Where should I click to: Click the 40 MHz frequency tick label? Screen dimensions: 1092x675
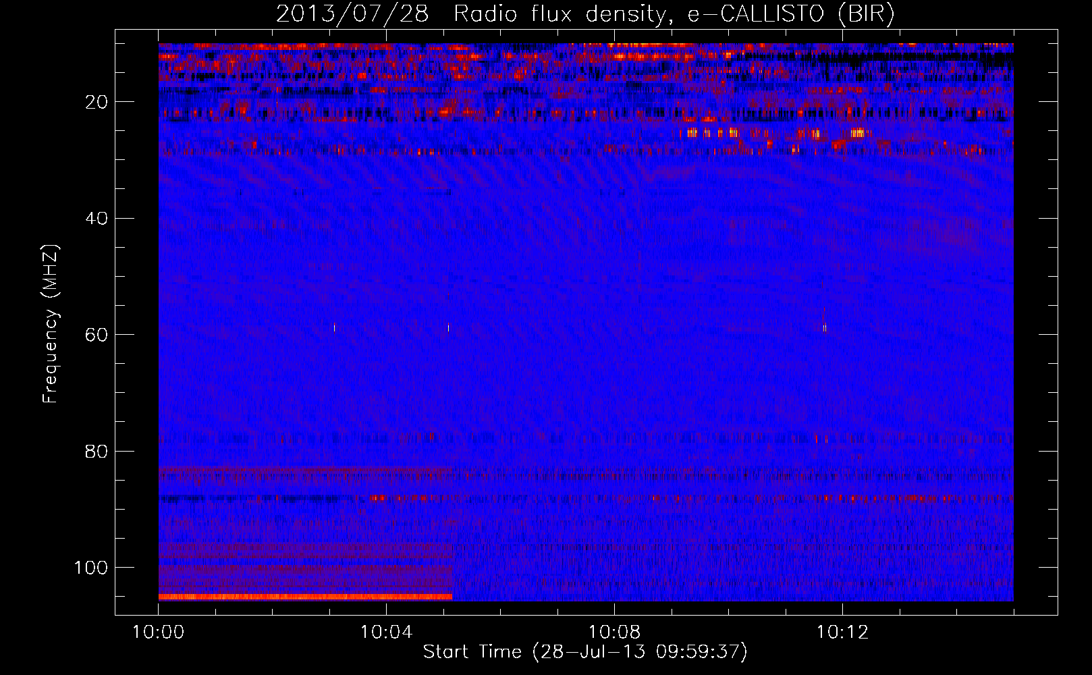coord(97,218)
